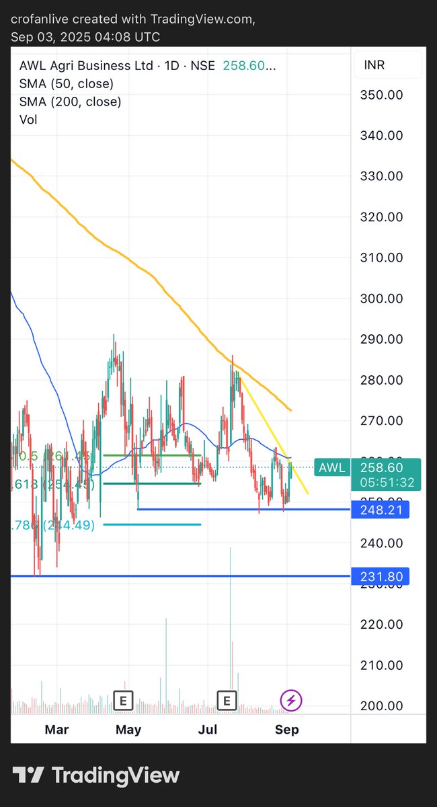
Task: Click the Vol indicator legend
Action: (x=28, y=120)
